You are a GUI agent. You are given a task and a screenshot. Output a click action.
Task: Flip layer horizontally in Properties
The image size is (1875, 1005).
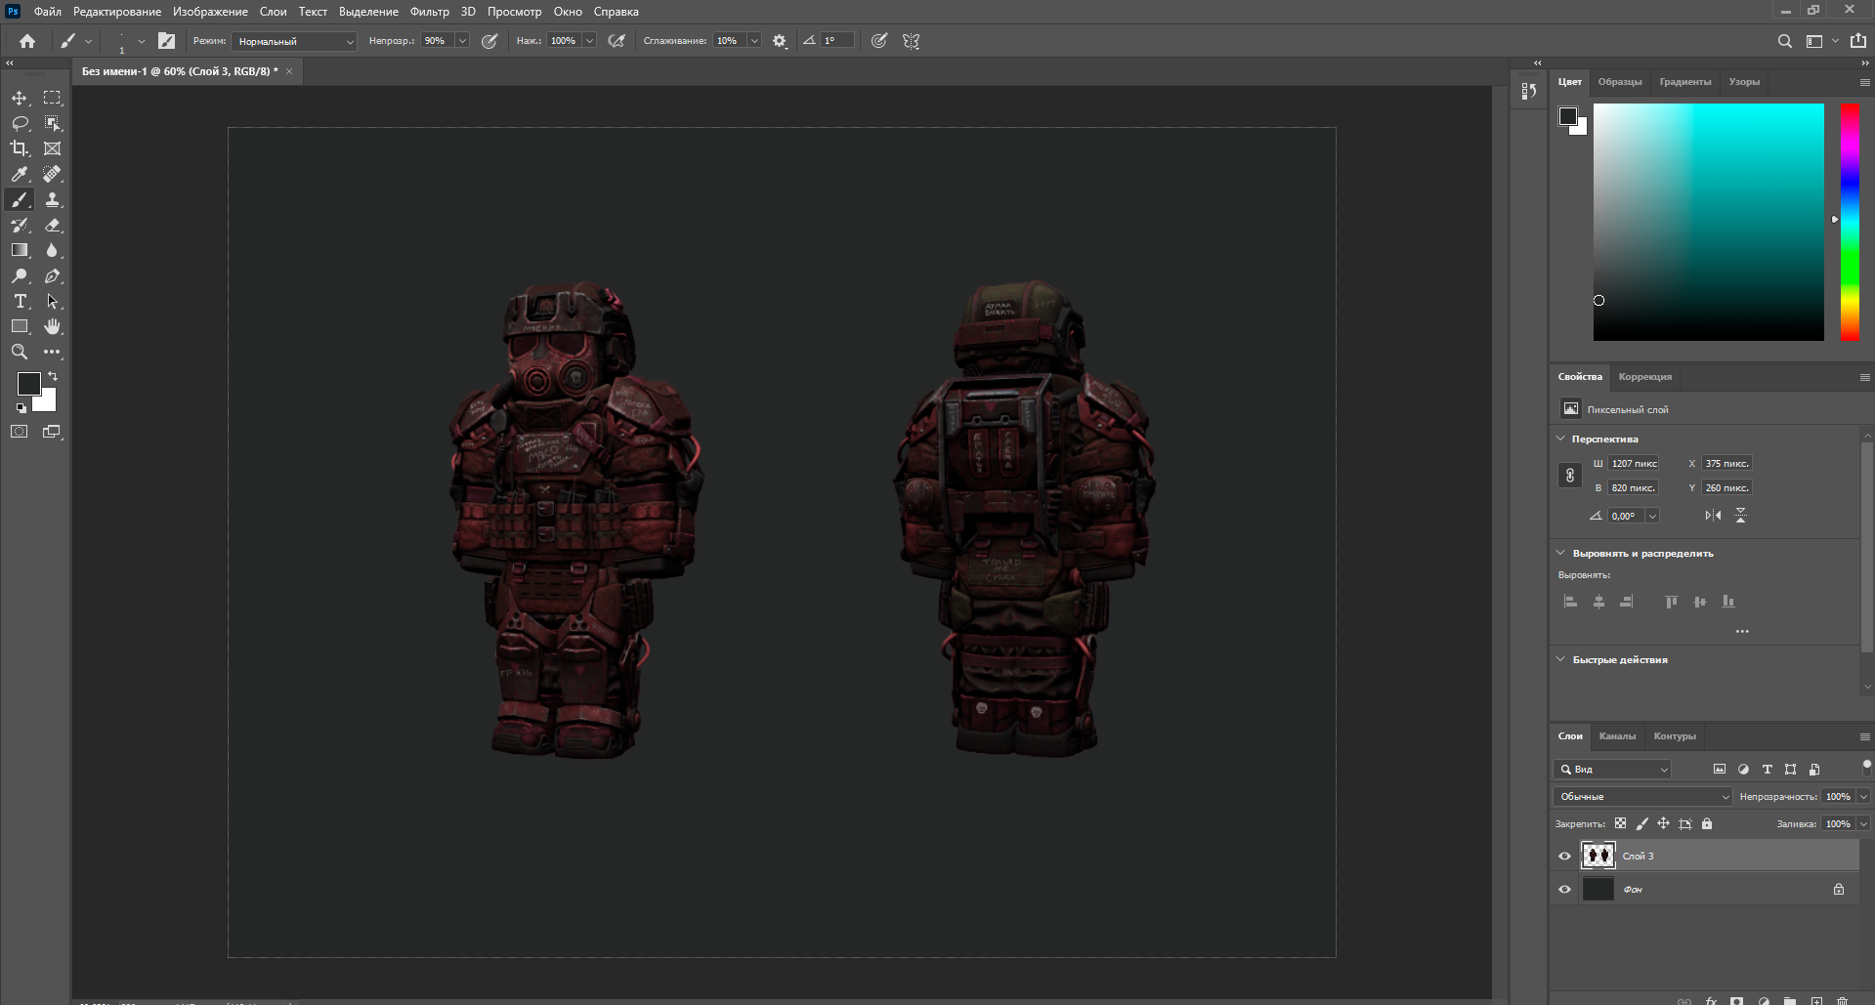1713,516
